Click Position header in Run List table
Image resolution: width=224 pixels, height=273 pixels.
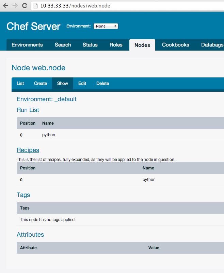(x=28, y=123)
